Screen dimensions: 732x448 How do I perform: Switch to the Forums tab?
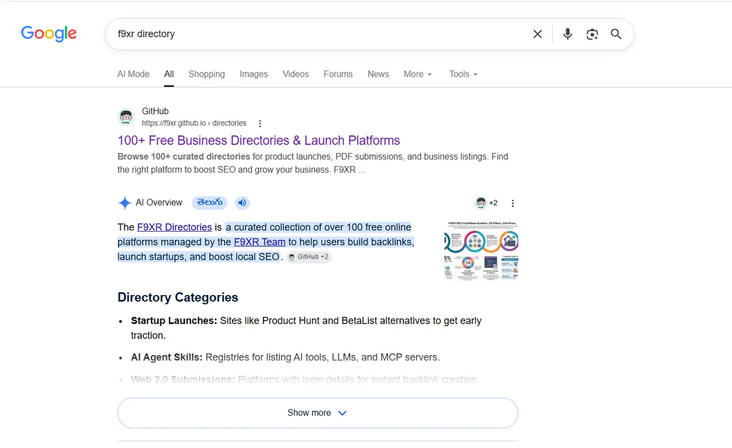coord(338,74)
